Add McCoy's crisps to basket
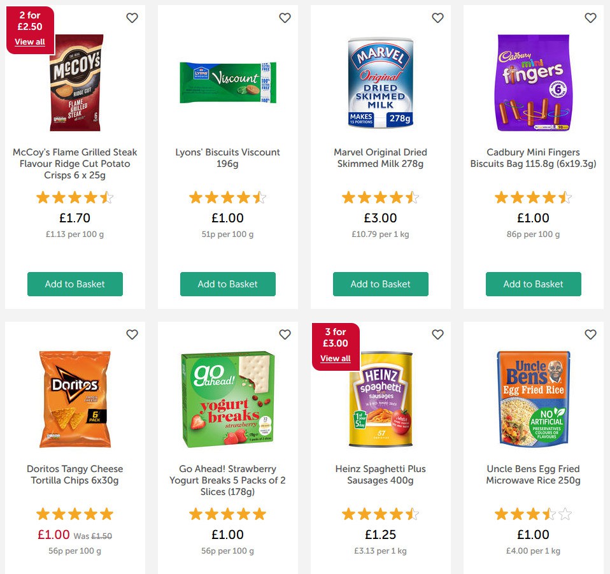The image size is (610, 574). pos(75,284)
